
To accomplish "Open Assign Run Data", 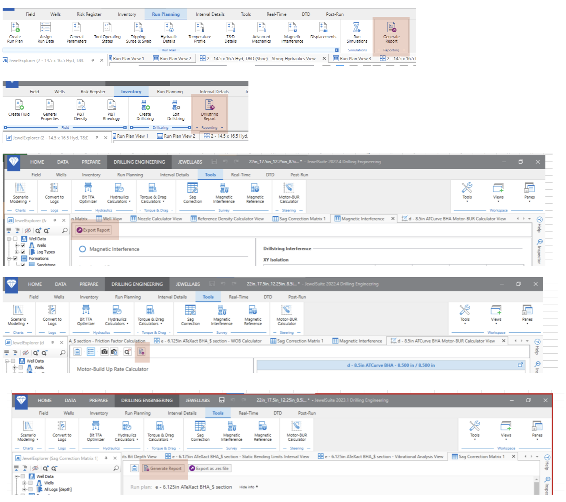I will (x=46, y=32).
